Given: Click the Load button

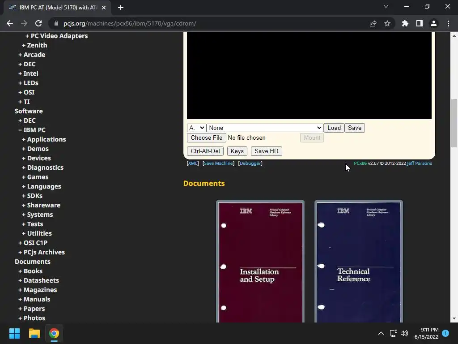Looking at the screenshot, I should [334, 128].
